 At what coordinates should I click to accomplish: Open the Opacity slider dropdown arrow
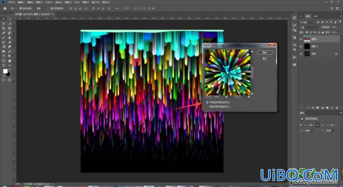pos(339,27)
